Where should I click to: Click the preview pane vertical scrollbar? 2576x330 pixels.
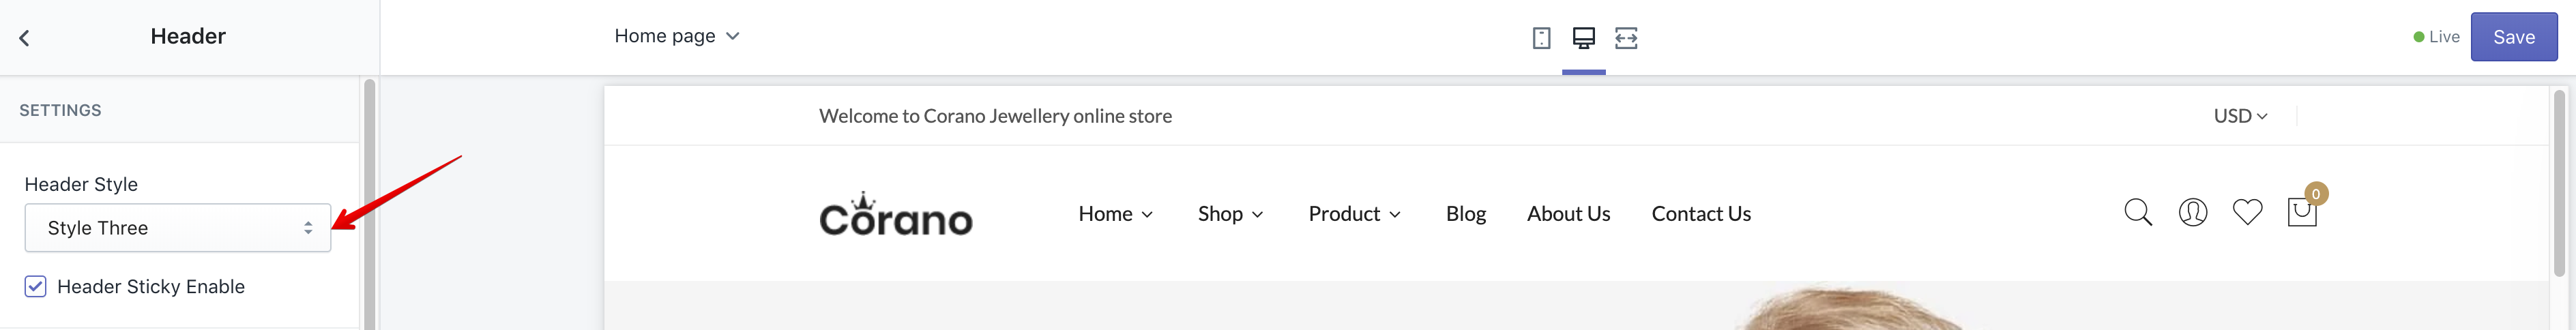click(2559, 180)
